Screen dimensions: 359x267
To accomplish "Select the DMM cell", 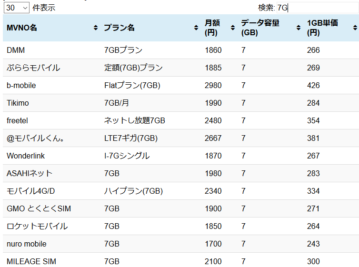I will [16, 50].
